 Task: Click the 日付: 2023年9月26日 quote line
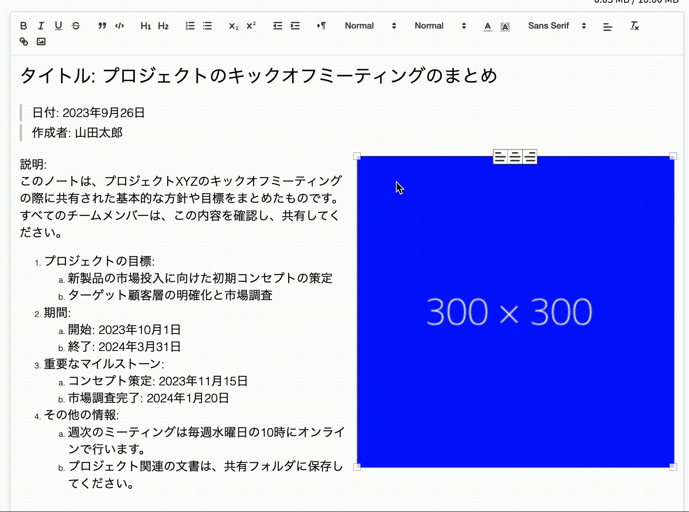88,113
